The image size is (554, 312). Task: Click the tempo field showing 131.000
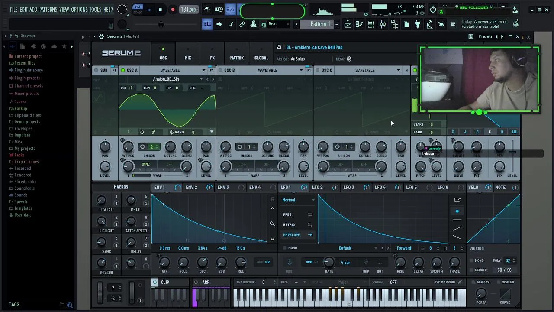coord(188,10)
